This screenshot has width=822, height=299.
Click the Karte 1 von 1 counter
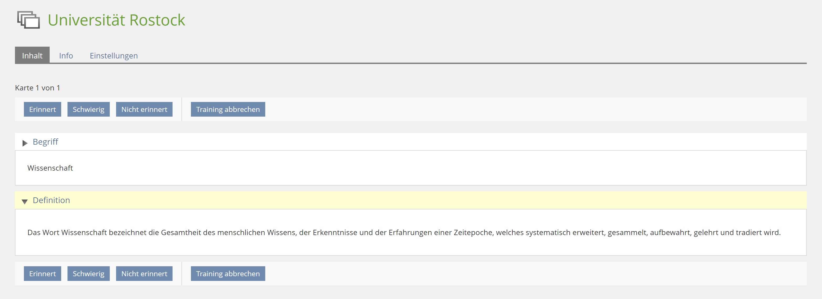tap(37, 88)
